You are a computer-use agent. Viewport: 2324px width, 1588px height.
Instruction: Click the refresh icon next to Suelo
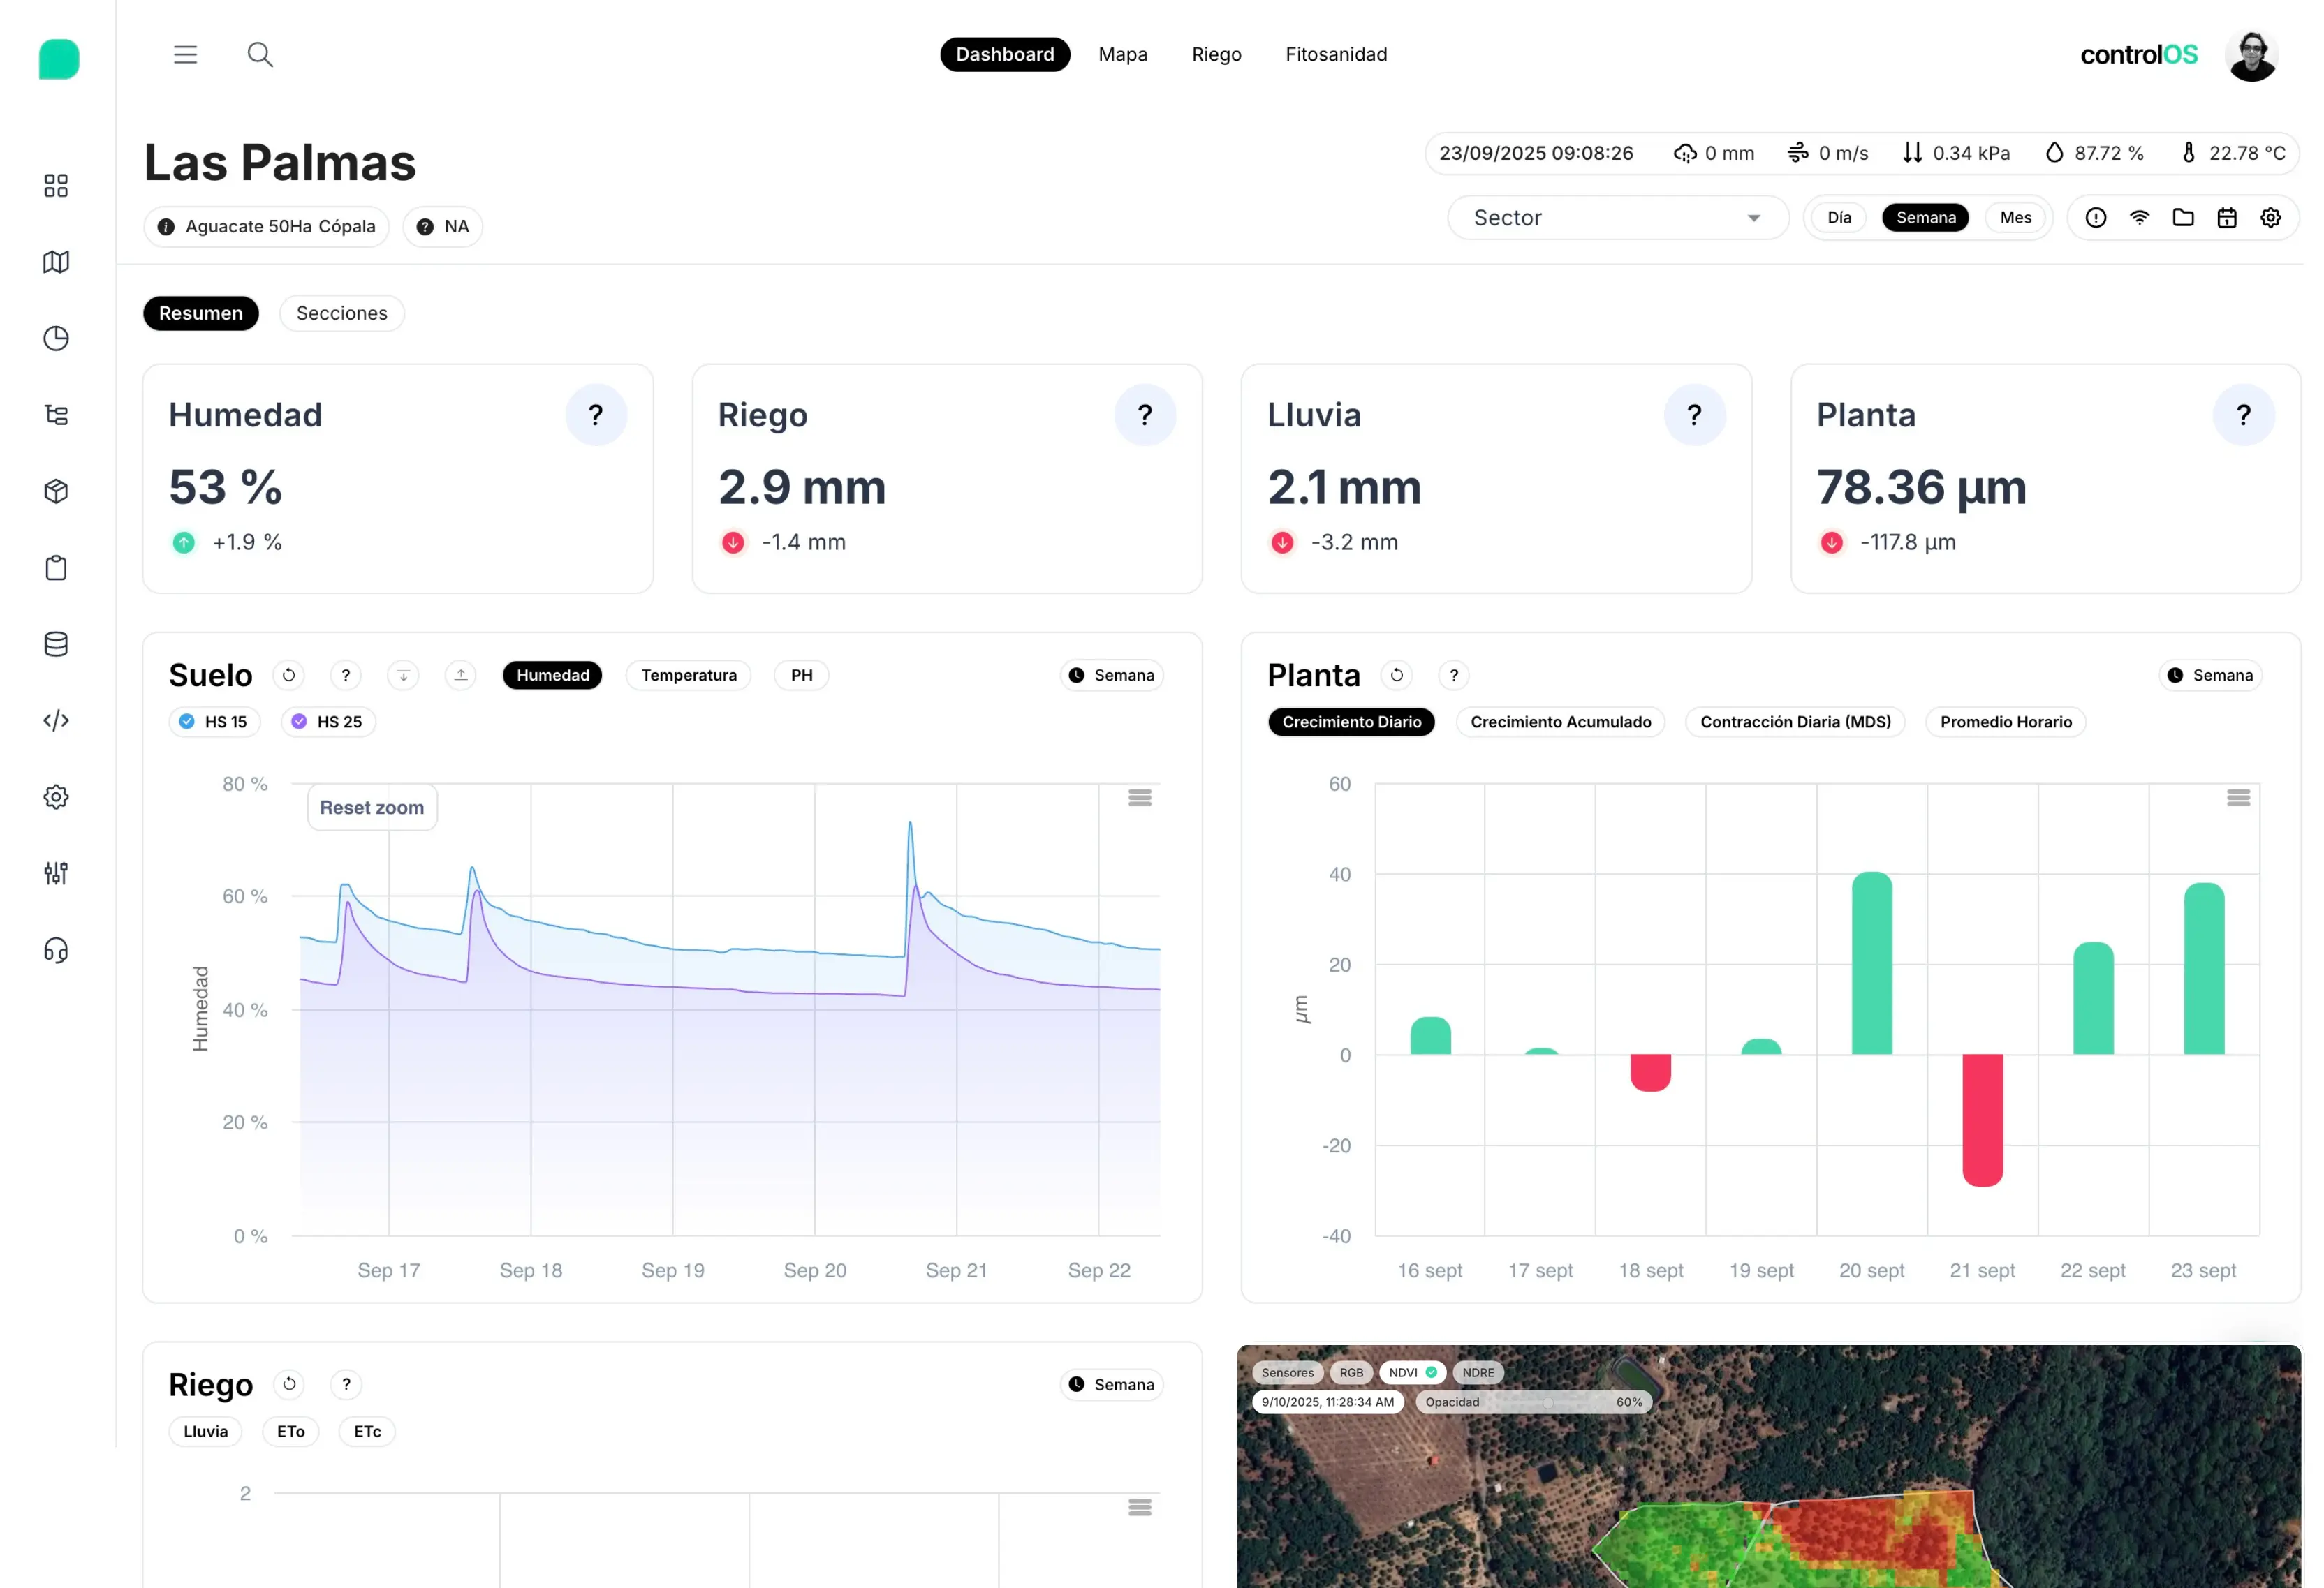click(x=289, y=676)
